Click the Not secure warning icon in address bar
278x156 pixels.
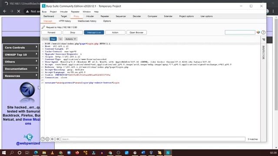point(27,11)
